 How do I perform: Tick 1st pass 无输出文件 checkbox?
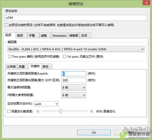pyautogui.click(x=64, y=56)
